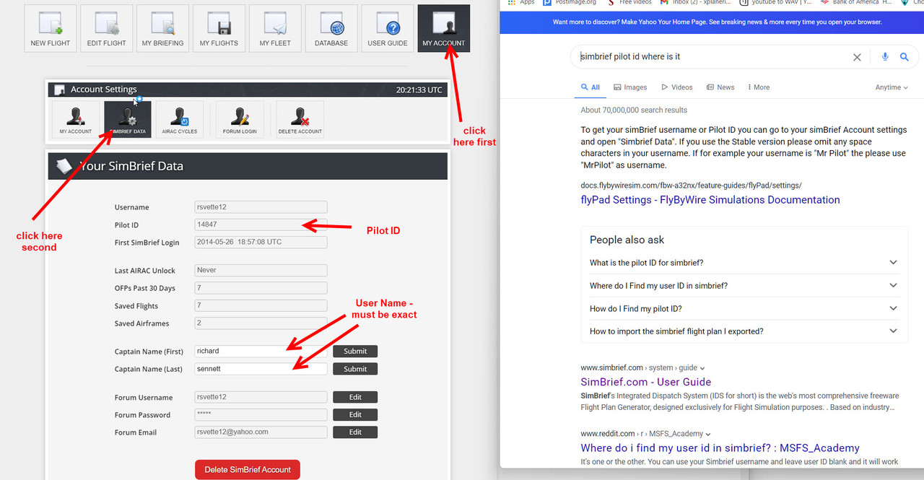Expand 'What is the pilot ID for simbrief?'
Viewport: 924px width, 480px height.
pos(744,263)
